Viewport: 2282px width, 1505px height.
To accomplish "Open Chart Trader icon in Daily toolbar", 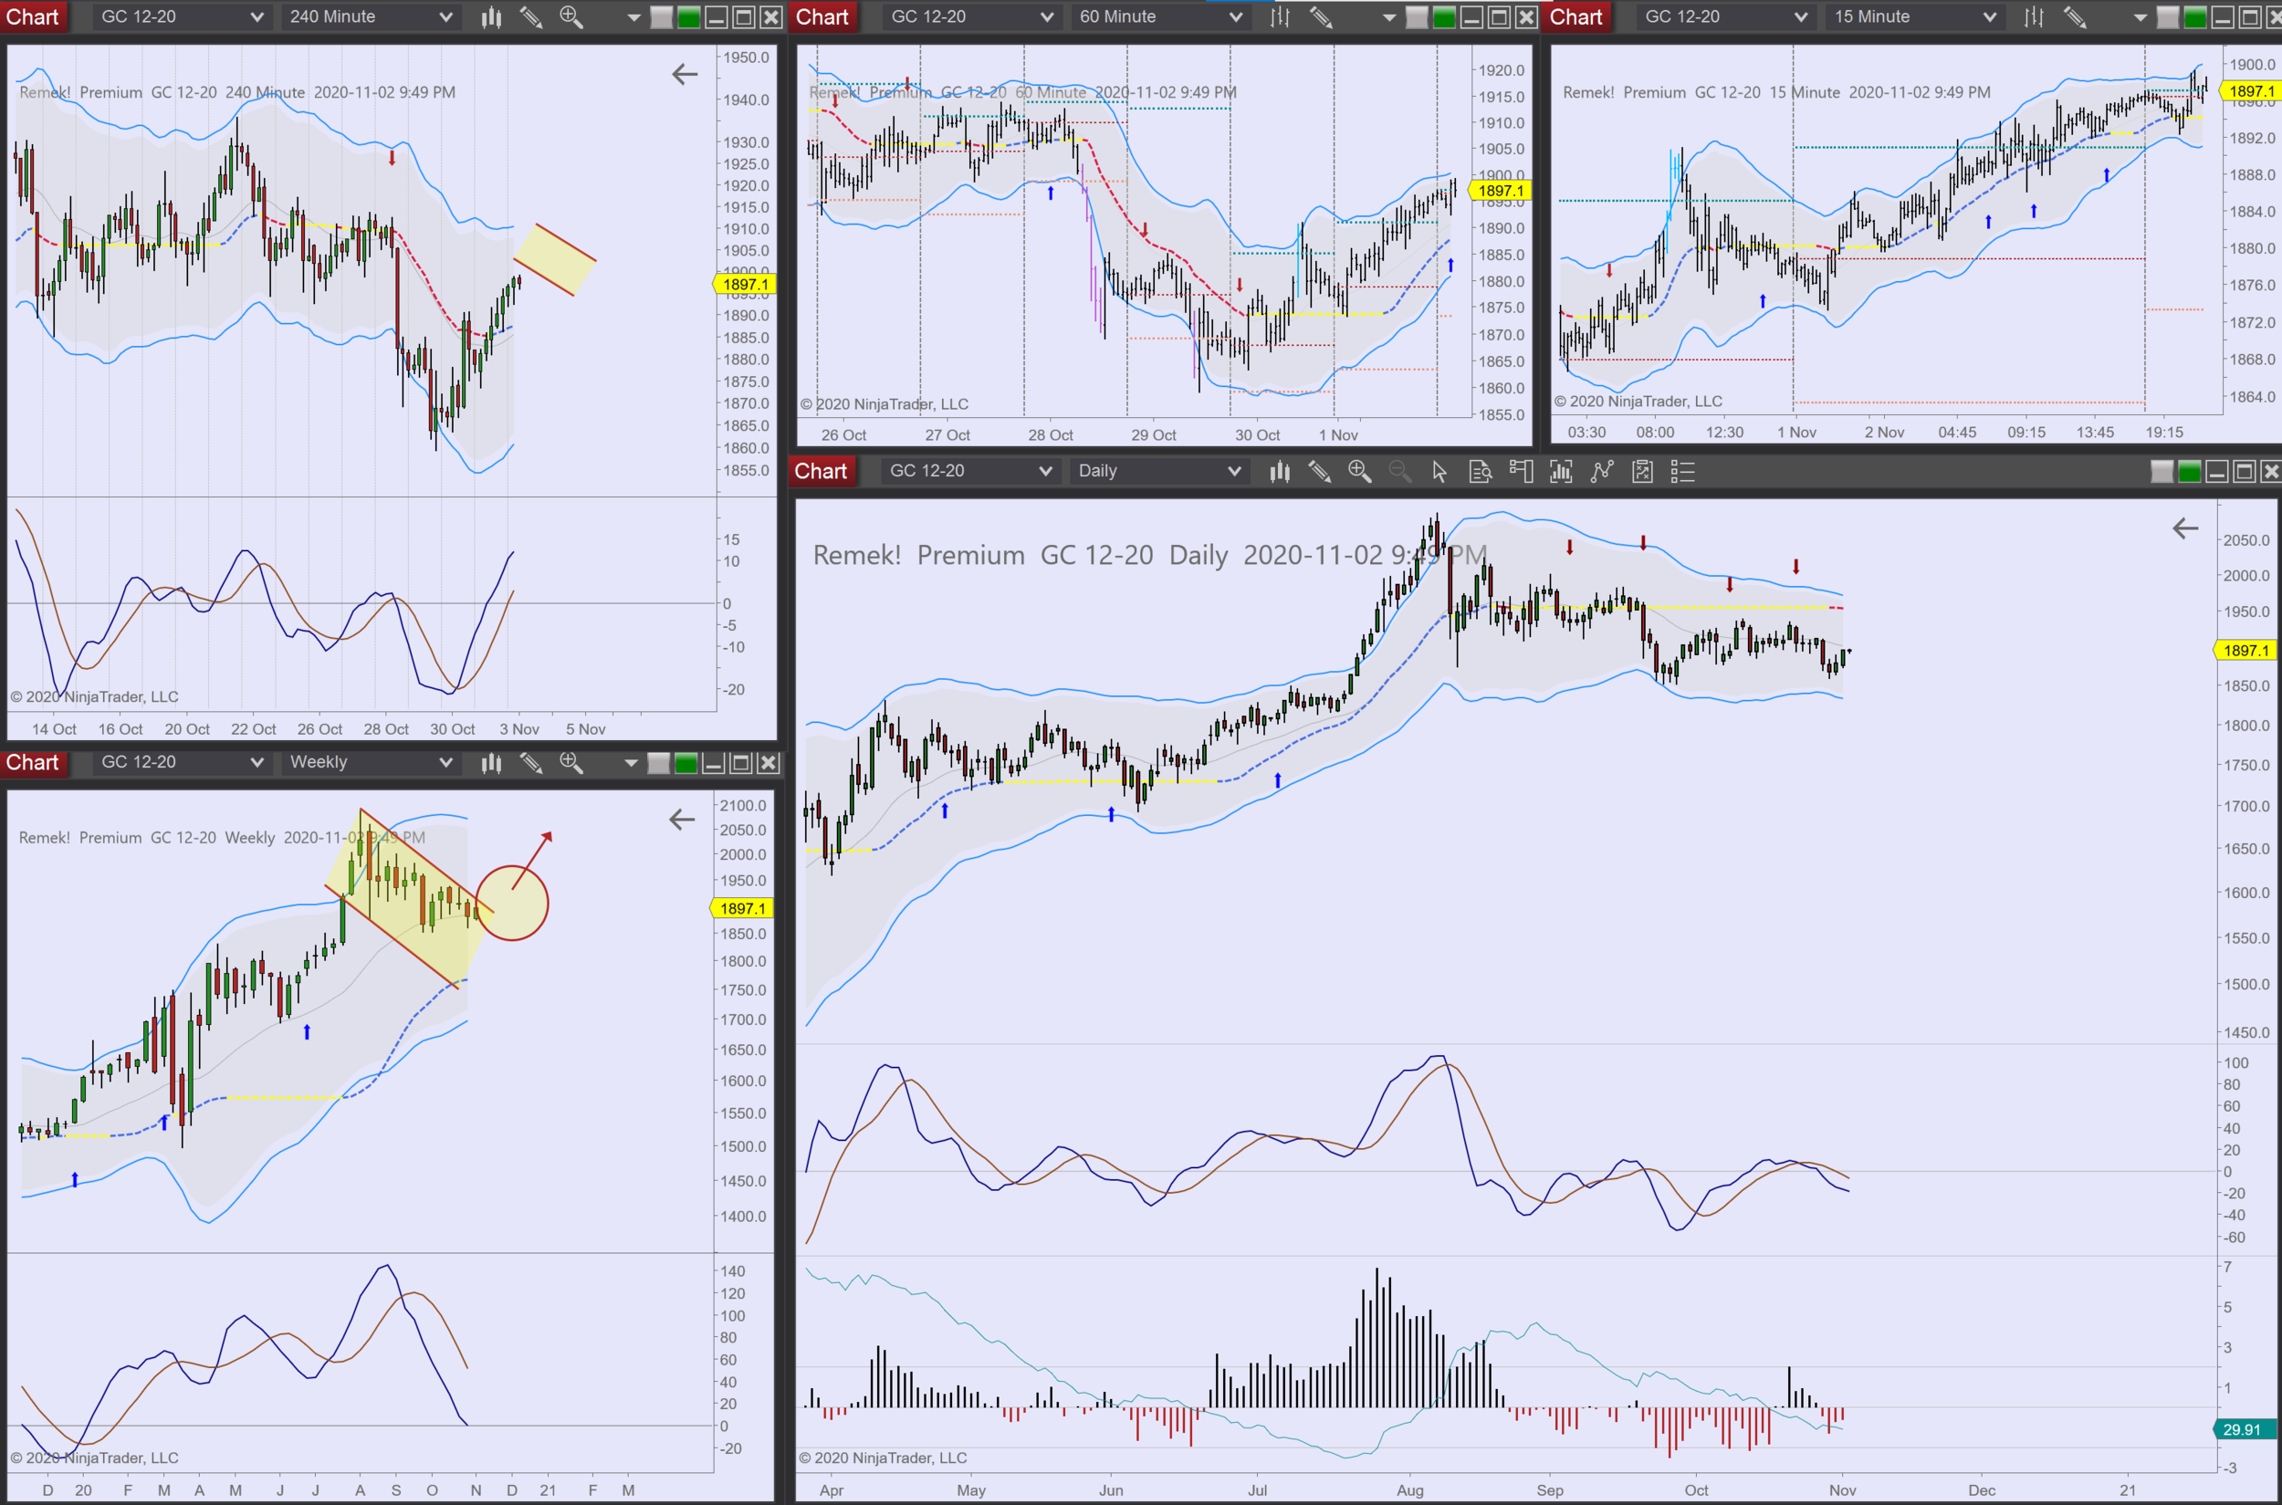I will [x=1521, y=471].
